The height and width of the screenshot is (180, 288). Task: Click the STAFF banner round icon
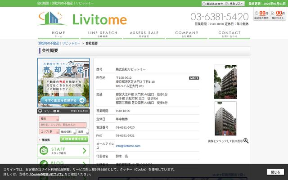44,151
